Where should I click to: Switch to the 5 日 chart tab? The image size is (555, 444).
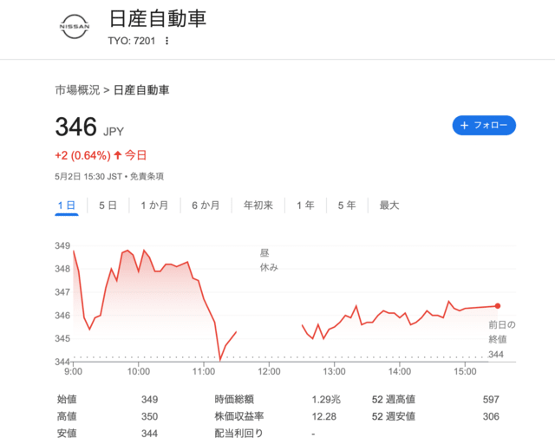point(108,206)
